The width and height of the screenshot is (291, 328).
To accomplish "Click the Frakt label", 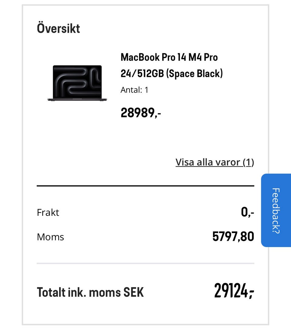I will pyautogui.click(x=48, y=213).
